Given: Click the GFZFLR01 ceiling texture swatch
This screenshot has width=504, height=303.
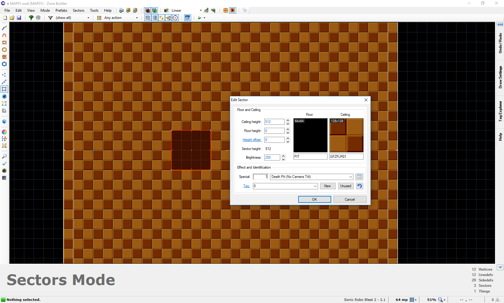Looking at the screenshot, I should [346, 135].
